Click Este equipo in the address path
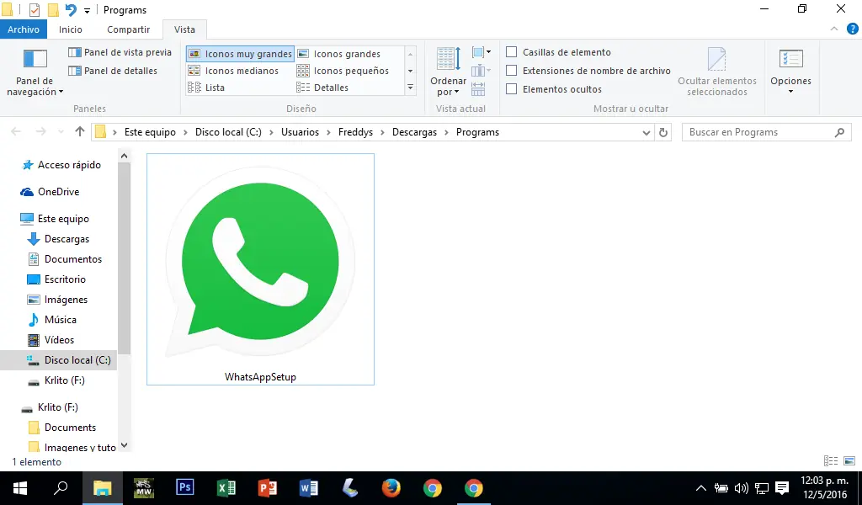The width and height of the screenshot is (862, 505). click(150, 132)
